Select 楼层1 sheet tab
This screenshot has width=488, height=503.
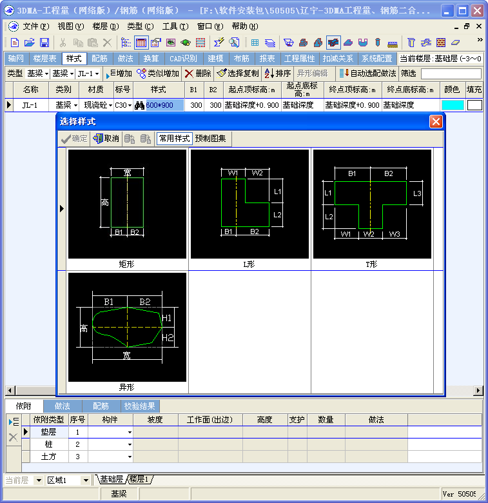point(139,479)
